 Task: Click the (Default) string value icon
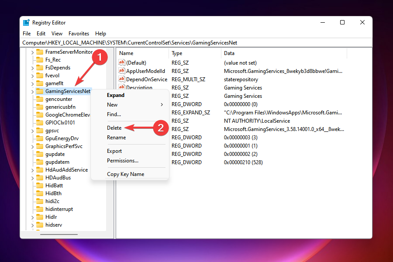point(121,62)
